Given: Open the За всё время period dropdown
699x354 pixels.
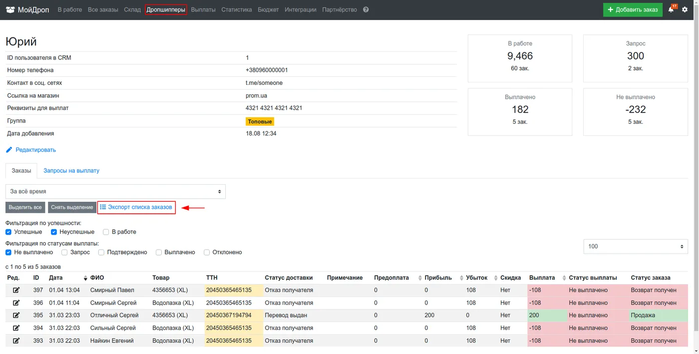Looking at the screenshot, I should pos(115,191).
